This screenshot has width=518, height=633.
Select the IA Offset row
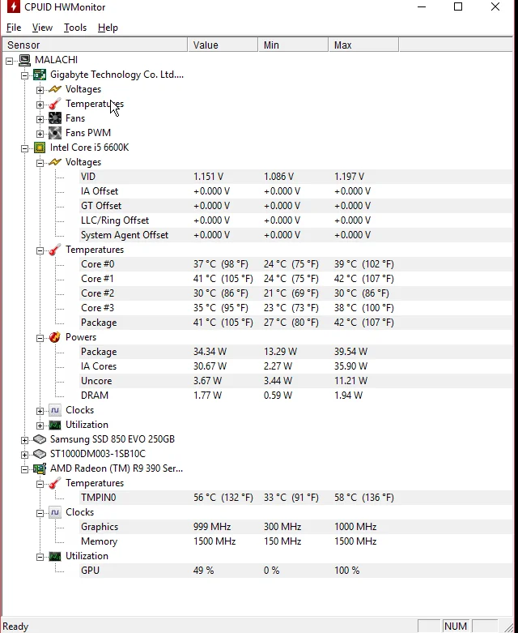pos(295,191)
